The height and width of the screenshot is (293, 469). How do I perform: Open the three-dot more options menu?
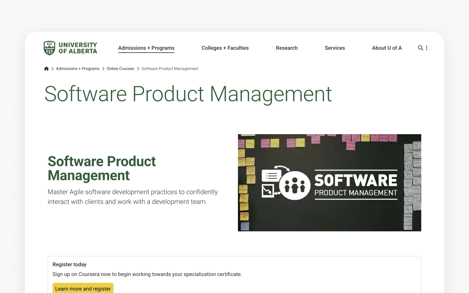point(427,48)
